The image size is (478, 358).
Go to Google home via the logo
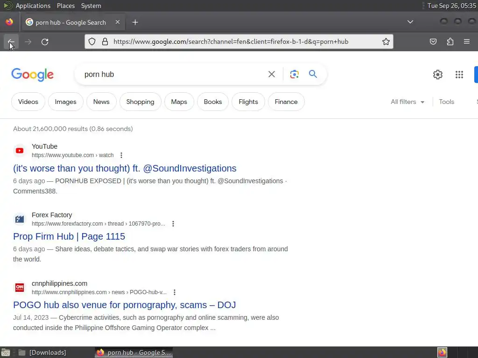tap(33, 75)
